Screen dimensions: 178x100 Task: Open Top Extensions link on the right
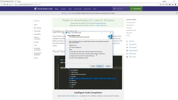(x=130, y=25)
